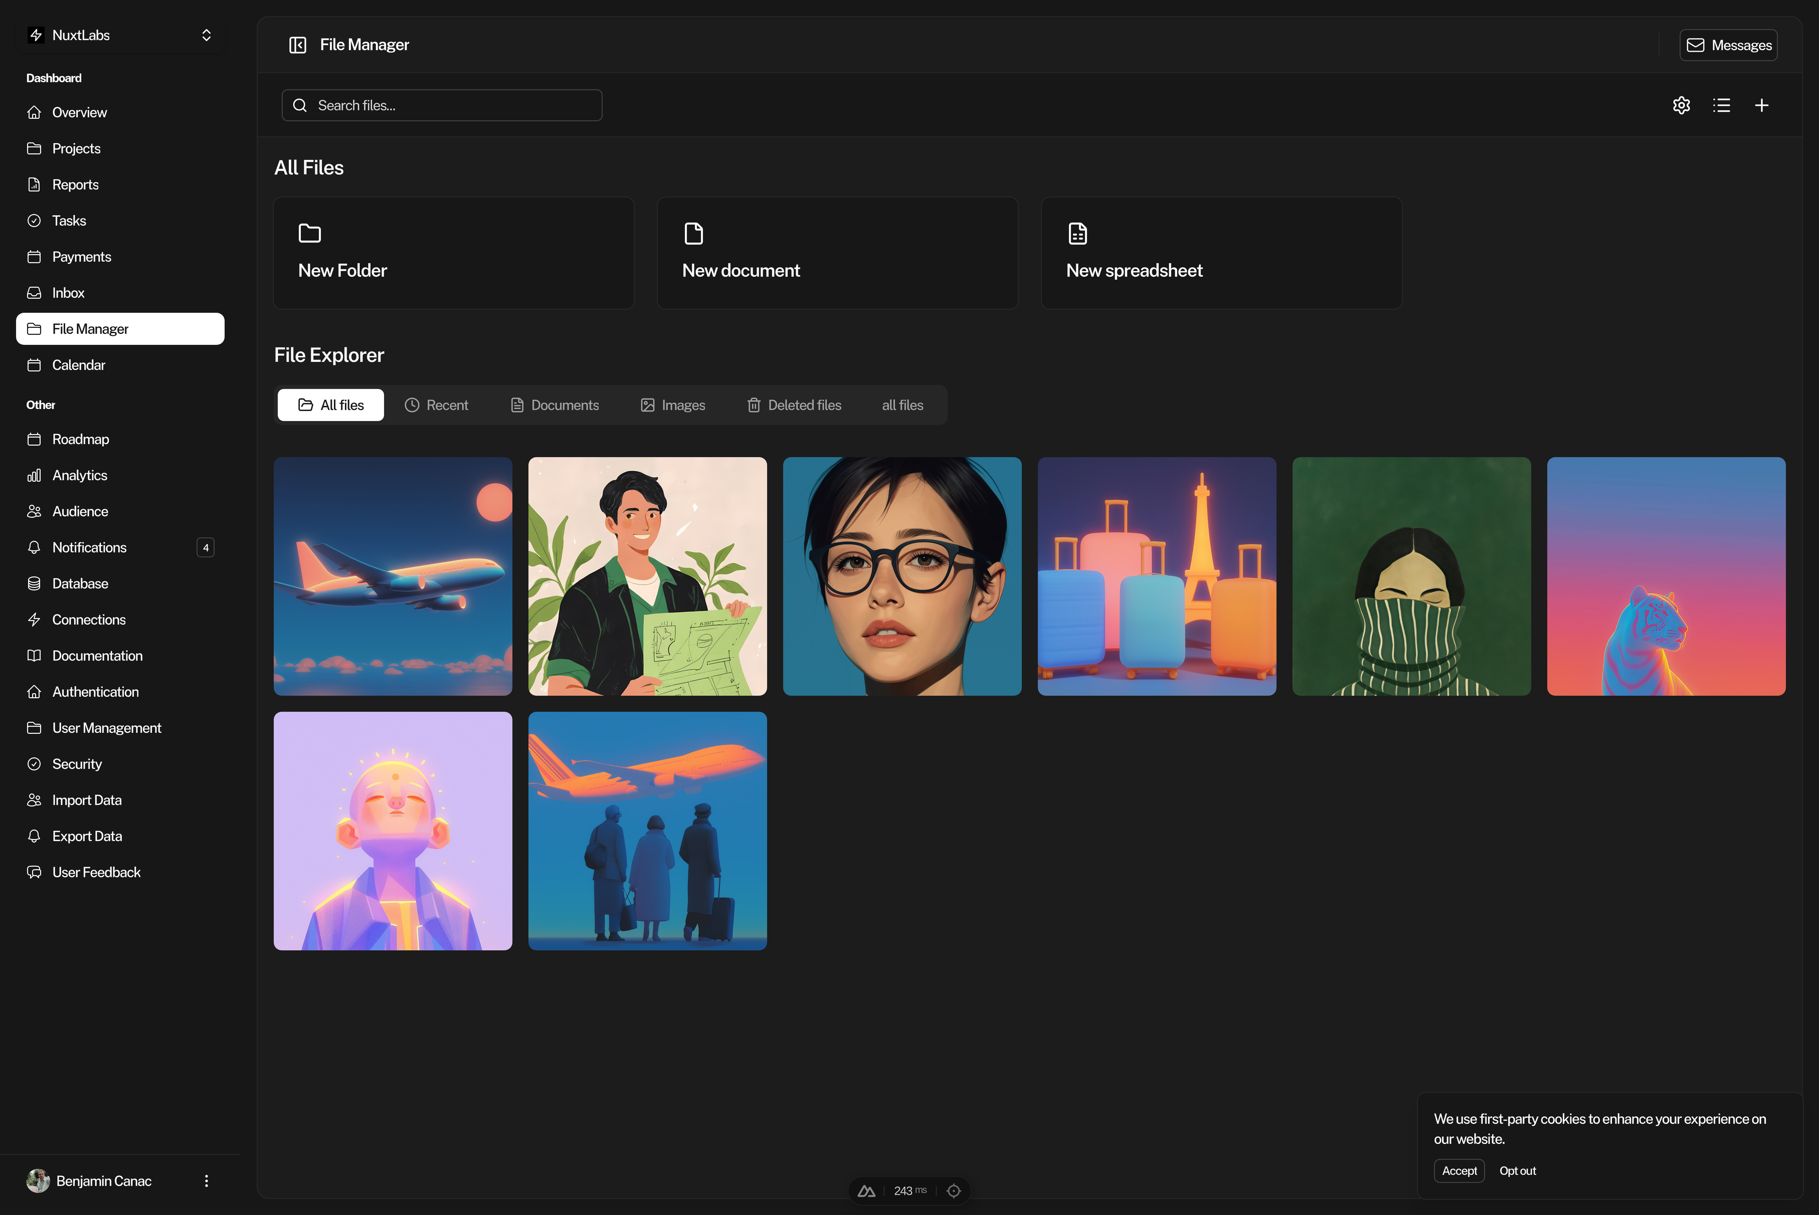
Task: Click the inspector target icon at bottom
Action: pos(954,1191)
